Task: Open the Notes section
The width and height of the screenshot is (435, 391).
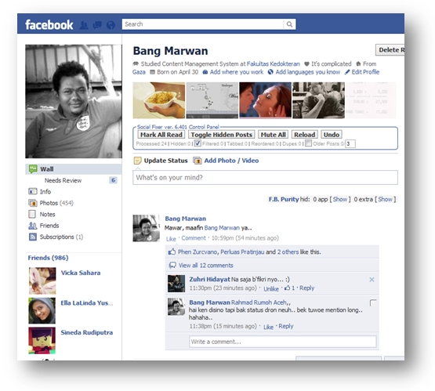Action: 47,215
